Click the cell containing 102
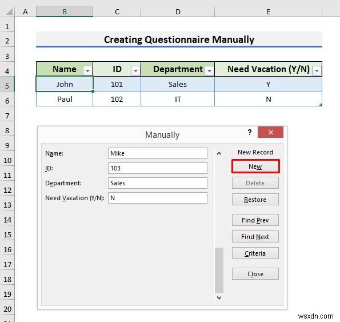Viewport: 340px width, 322px height. tap(117, 99)
